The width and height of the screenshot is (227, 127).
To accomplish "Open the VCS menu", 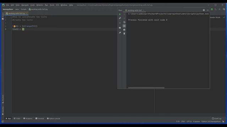I will 57,5.
